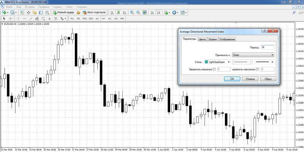Select the crosshair tool
This screenshot has height=152, width=304.
tap(11, 19)
